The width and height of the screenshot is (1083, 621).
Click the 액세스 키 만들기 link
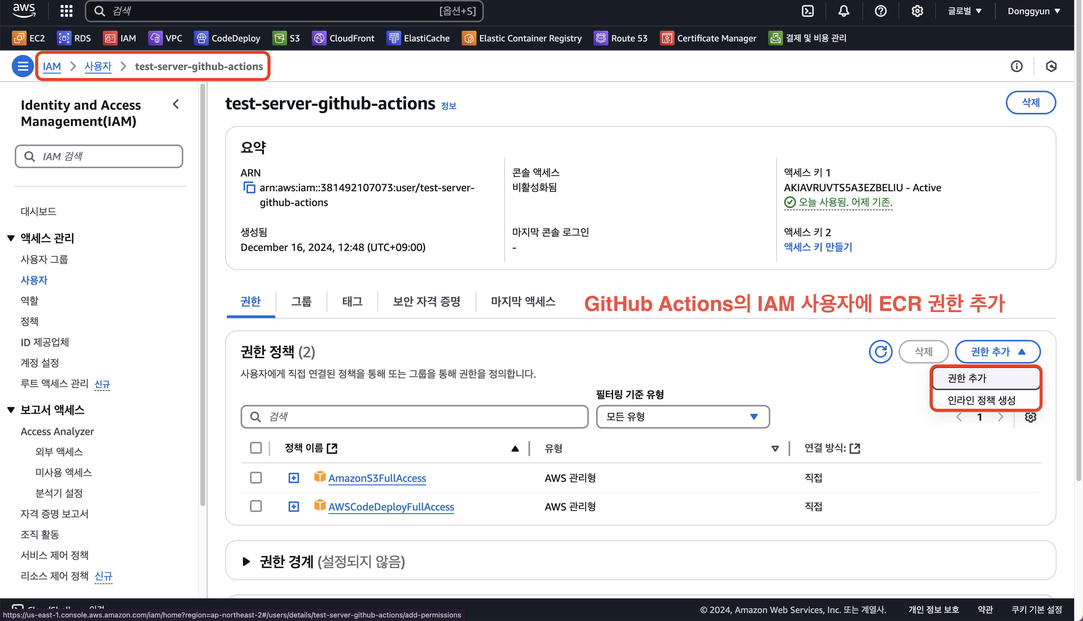tap(818, 247)
